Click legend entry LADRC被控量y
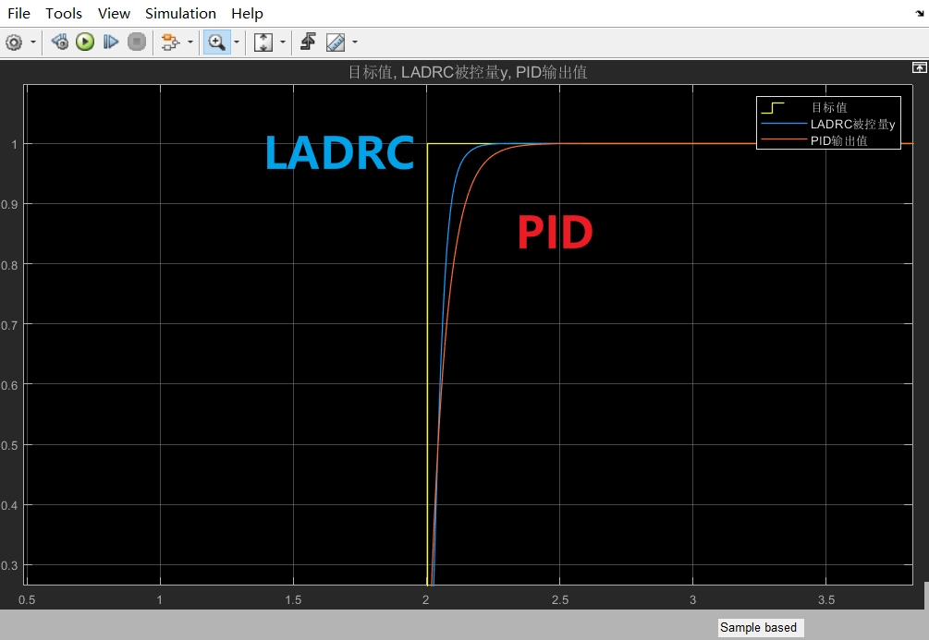Screen dimensions: 929x640 (x=852, y=125)
